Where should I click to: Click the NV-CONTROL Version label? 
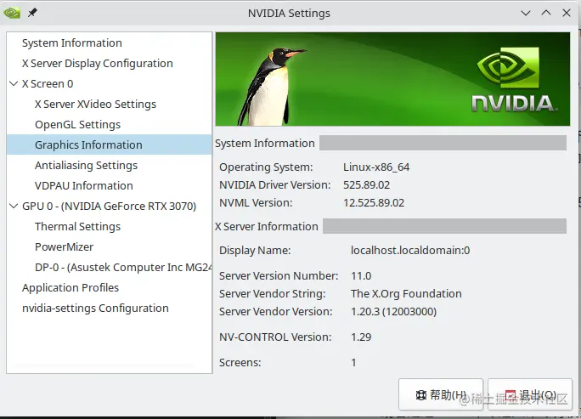275,337
